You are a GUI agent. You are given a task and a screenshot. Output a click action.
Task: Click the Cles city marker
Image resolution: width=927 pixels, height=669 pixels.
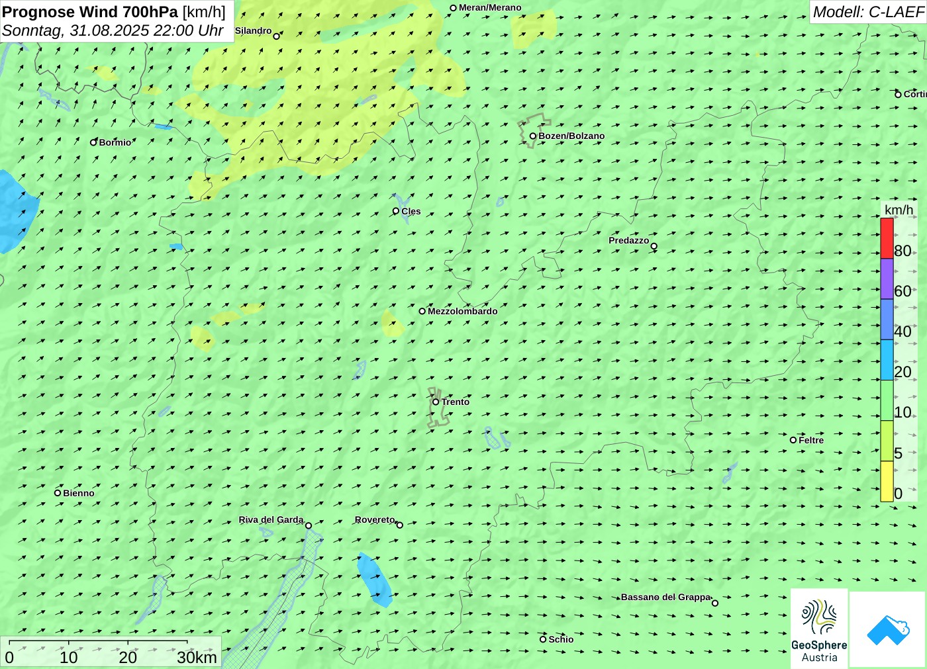tap(396, 211)
